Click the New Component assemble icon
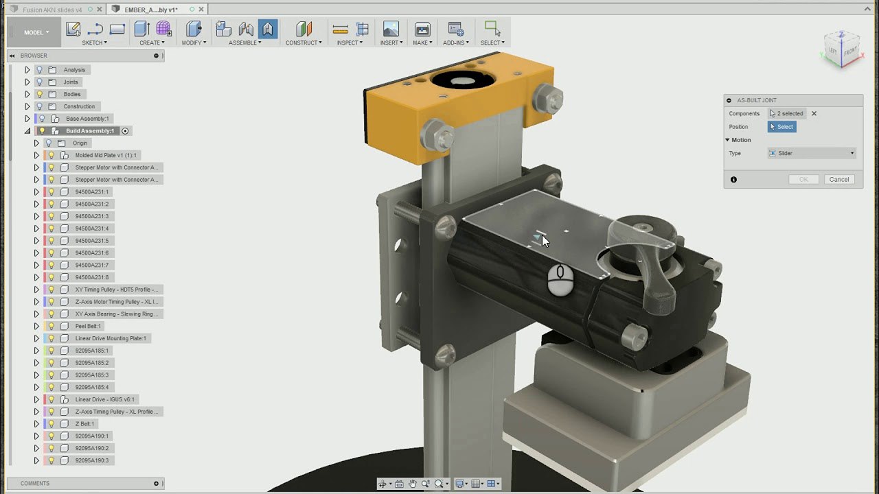Screen dimensions: 879x494 click(x=223, y=29)
